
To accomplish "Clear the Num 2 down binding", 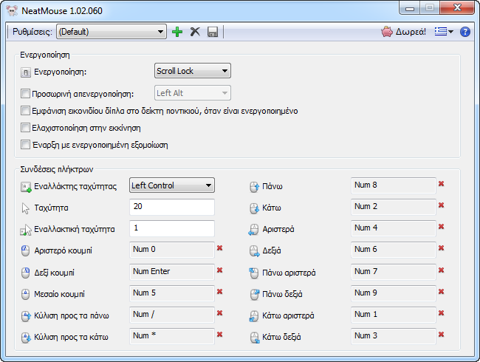I will 441,205.
